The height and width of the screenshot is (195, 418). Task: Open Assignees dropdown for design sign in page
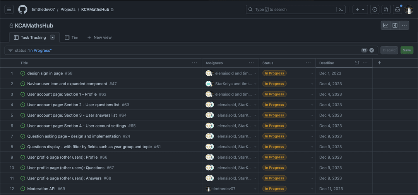(255, 73)
